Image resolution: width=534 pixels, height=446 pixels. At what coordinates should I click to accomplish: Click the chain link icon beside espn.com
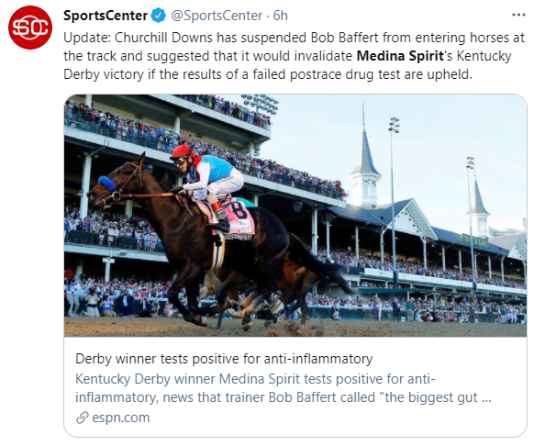point(82,418)
